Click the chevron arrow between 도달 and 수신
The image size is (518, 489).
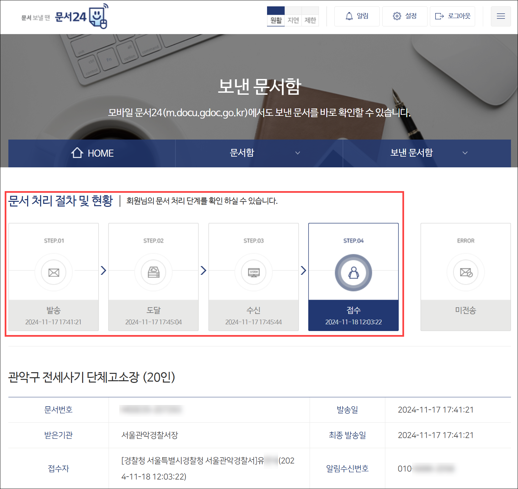(x=203, y=270)
